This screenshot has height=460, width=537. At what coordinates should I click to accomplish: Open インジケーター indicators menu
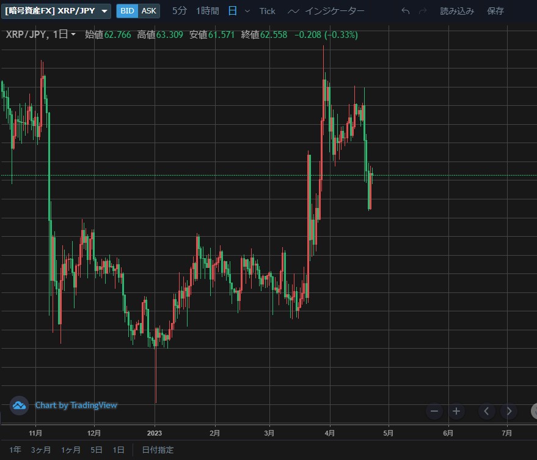[335, 11]
